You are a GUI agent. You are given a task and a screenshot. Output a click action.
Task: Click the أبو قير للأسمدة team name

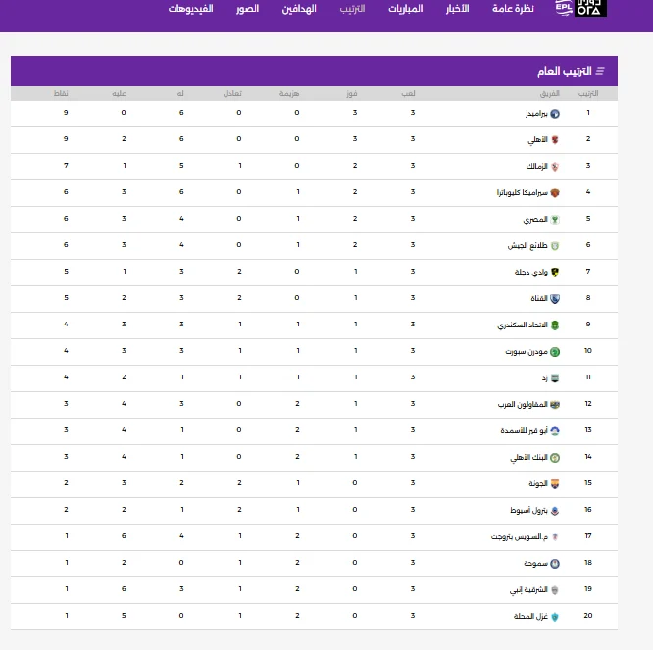tap(525, 431)
